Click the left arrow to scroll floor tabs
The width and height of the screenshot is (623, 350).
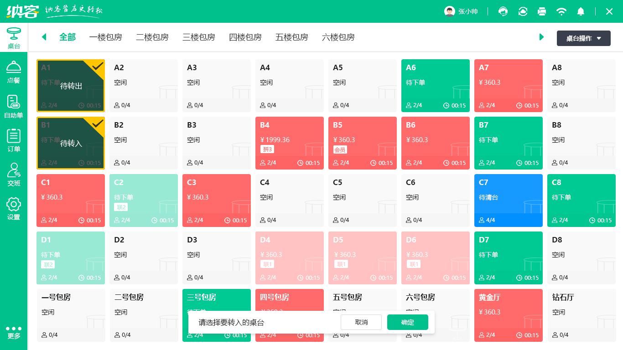pos(44,37)
